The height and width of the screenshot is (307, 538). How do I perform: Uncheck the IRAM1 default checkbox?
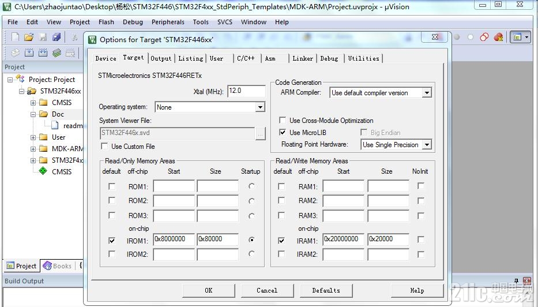coord(281,241)
